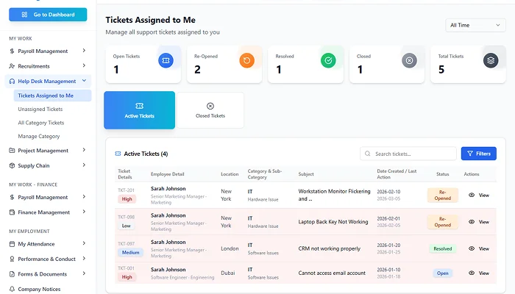This screenshot has width=515, height=294.
Task: Expand the Payroll Management menu under My Work
Action: click(48, 51)
